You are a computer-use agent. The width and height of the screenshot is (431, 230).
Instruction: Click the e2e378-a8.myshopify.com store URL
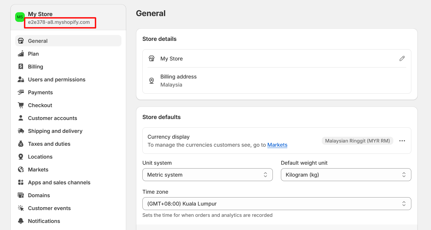(59, 23)
